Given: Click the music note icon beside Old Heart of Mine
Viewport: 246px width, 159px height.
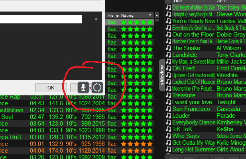Looking at the screenshot, I should tap(169, 8).
